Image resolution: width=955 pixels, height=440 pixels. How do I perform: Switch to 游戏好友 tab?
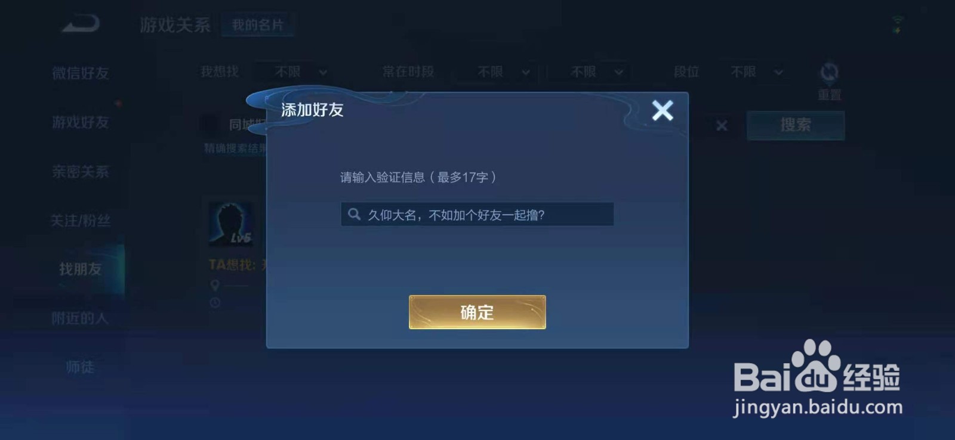pos(80,123)
